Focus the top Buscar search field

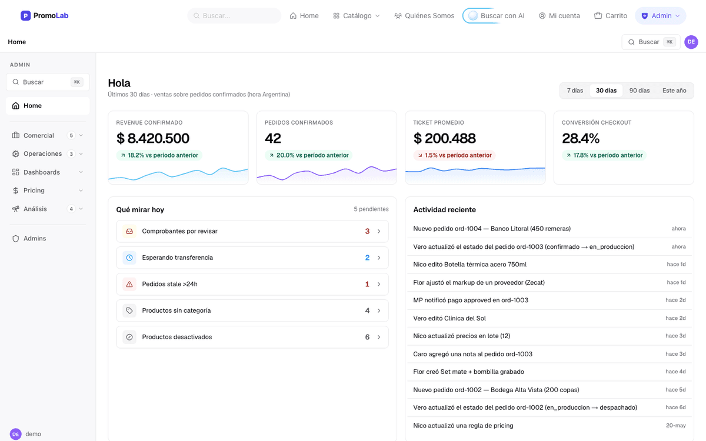(234, 16)
